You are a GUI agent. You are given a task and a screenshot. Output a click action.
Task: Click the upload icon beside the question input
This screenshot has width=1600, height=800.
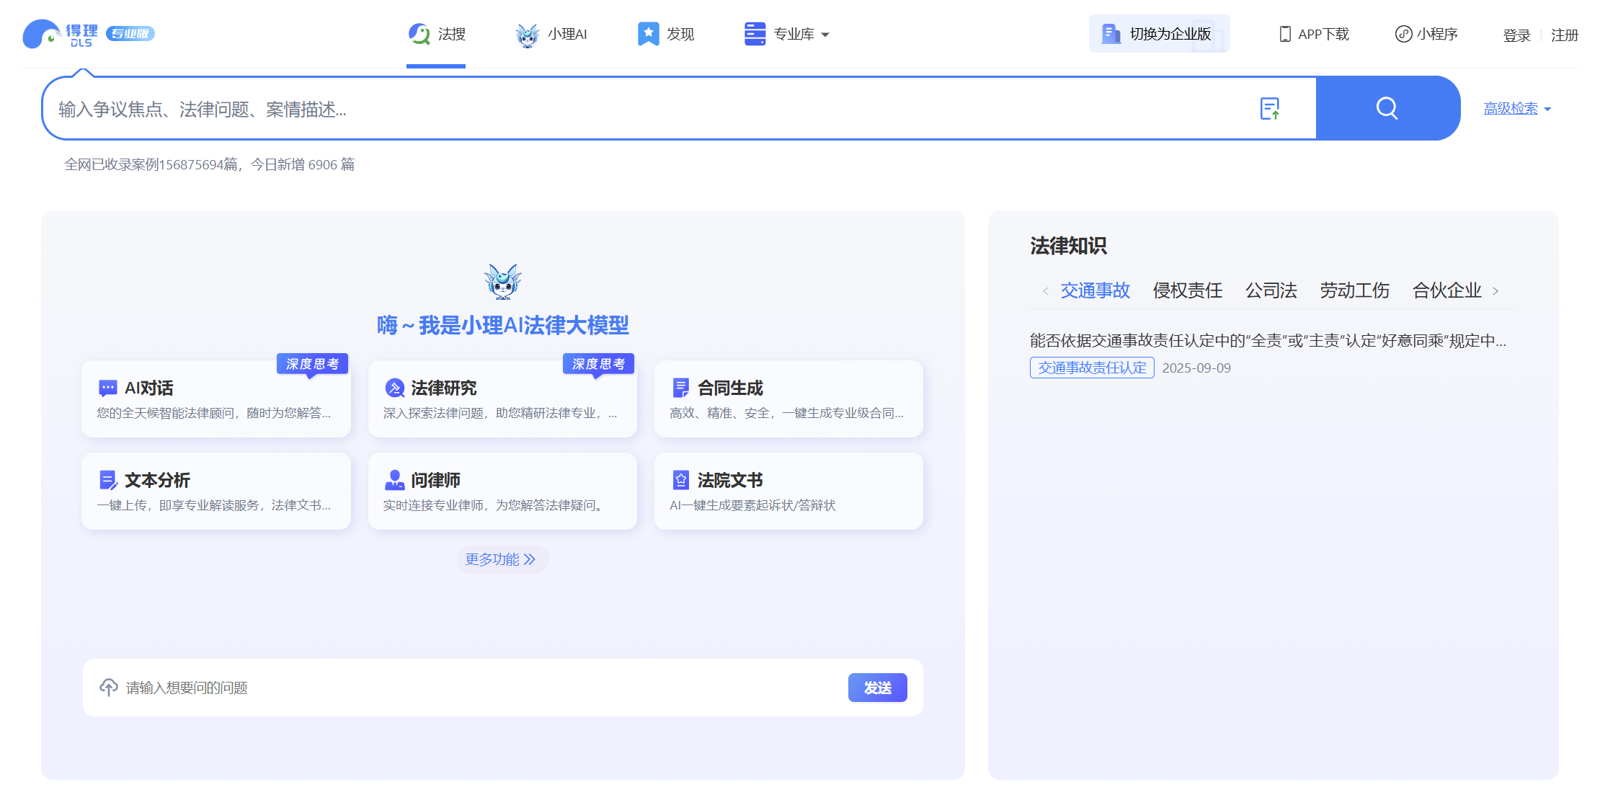coord(109,688)
